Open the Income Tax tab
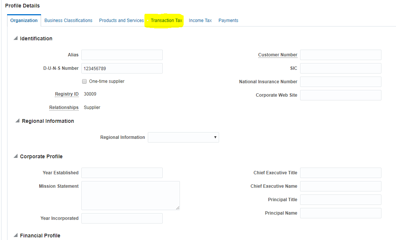This screenshot has width=396, height=240. point(200,20)
